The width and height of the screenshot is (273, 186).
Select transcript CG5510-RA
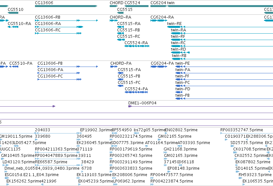coord(20,24)
